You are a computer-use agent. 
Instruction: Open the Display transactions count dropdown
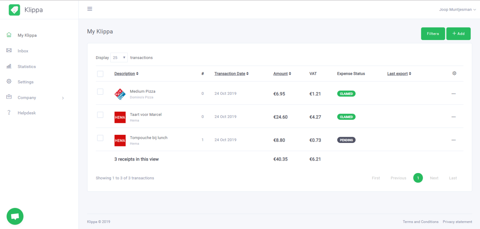(119, 58)
